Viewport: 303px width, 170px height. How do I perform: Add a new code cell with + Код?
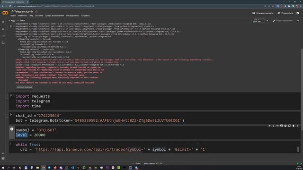[x=11, y=20]
